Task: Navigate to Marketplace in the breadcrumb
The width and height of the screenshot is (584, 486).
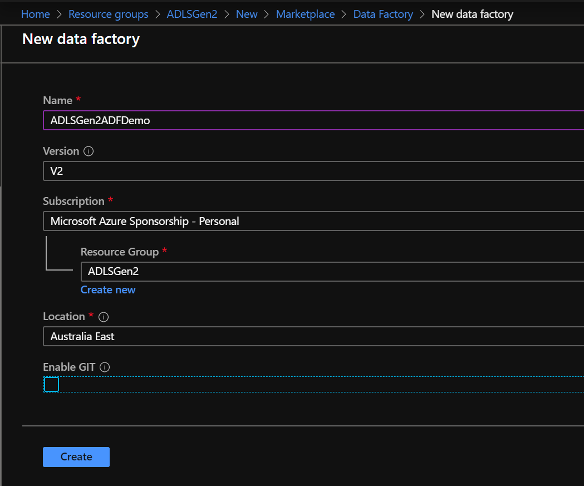Action: (x=305, y=14)
